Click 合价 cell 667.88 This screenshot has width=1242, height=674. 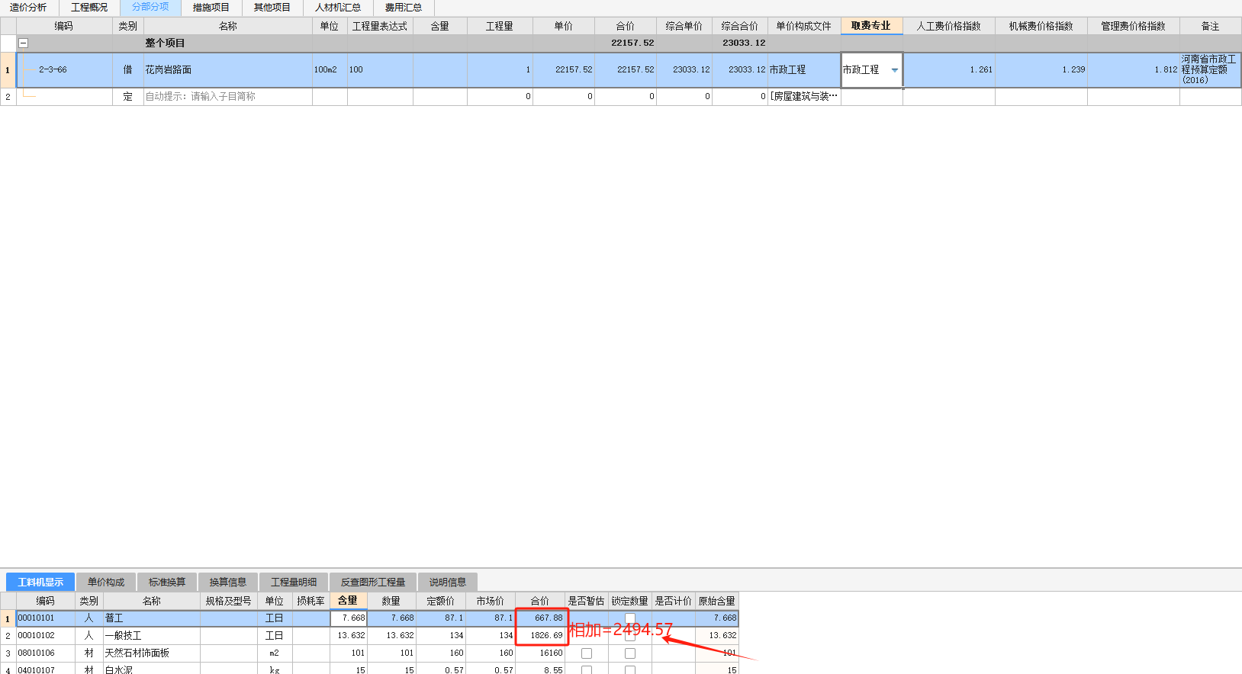click(x=540, y=618)
